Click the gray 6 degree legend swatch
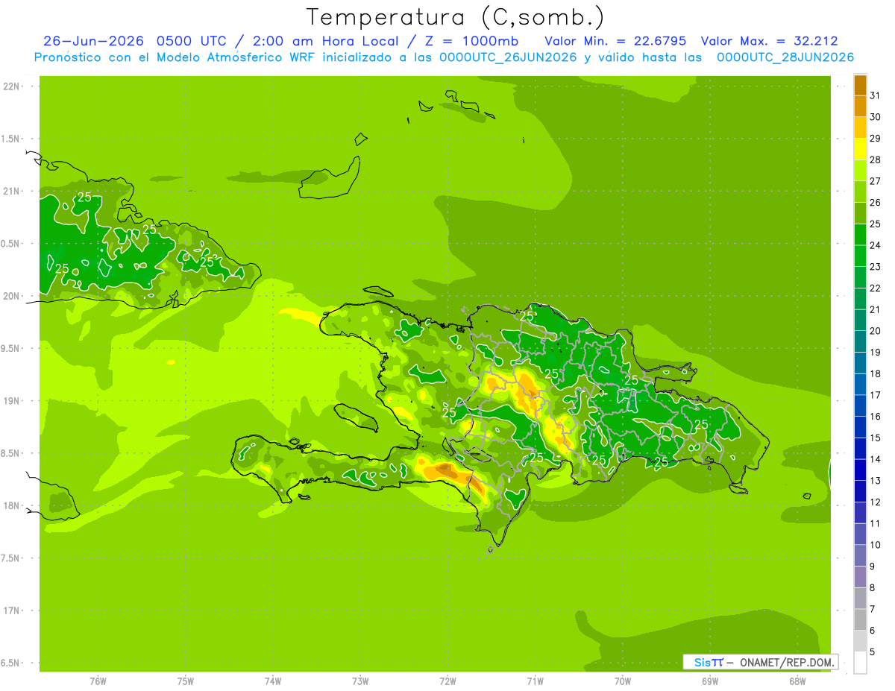The width and height of the screenshot is (895, 691). point(860,619)
